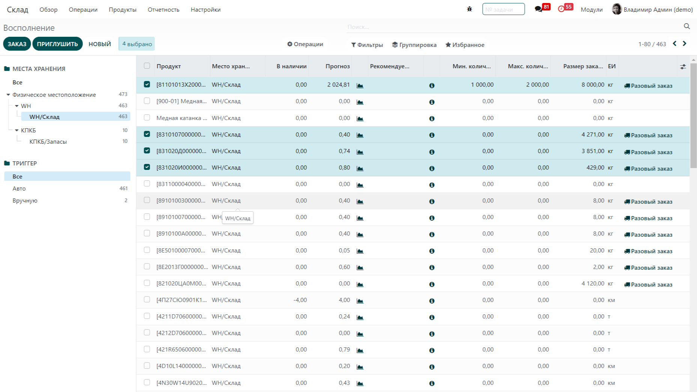Go to previous page arrow
The image size is (697, 392).
pyautogui.click(x=674, y=44)
